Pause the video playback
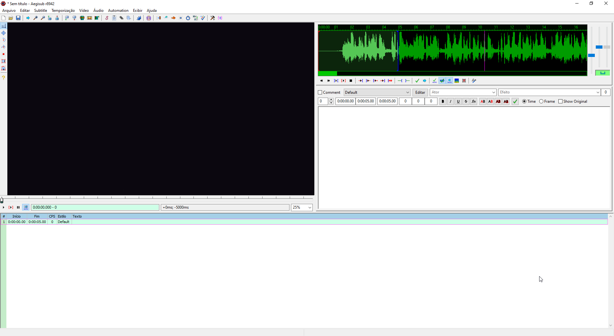 click(x=18, y=207)
